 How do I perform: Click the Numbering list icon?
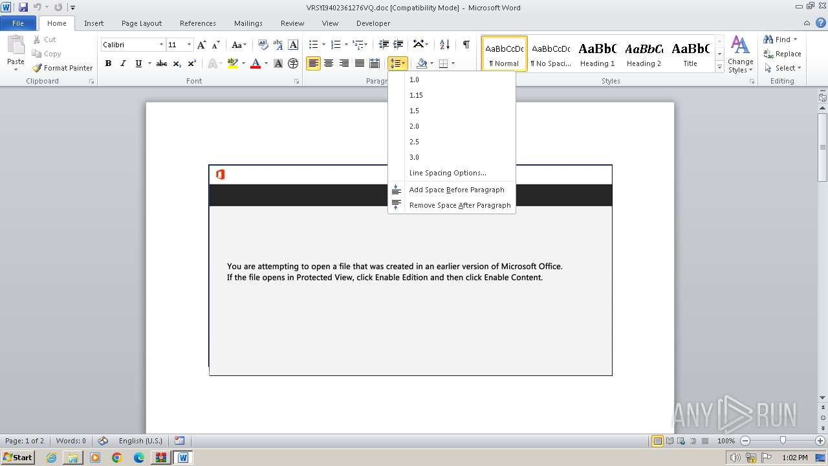tap(335, 45)
